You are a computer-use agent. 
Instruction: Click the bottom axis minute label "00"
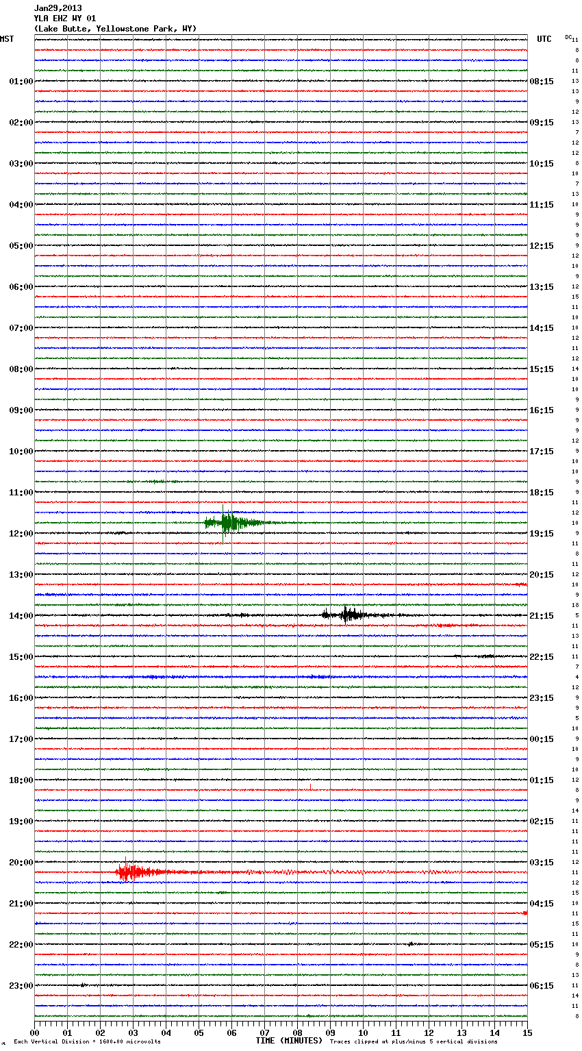[34, 1033]
